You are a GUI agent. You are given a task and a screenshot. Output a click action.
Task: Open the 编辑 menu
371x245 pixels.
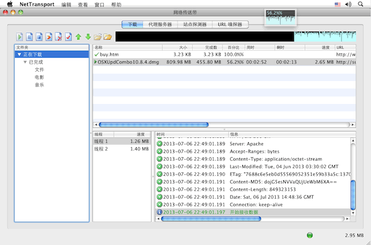[x=66, y=4]
